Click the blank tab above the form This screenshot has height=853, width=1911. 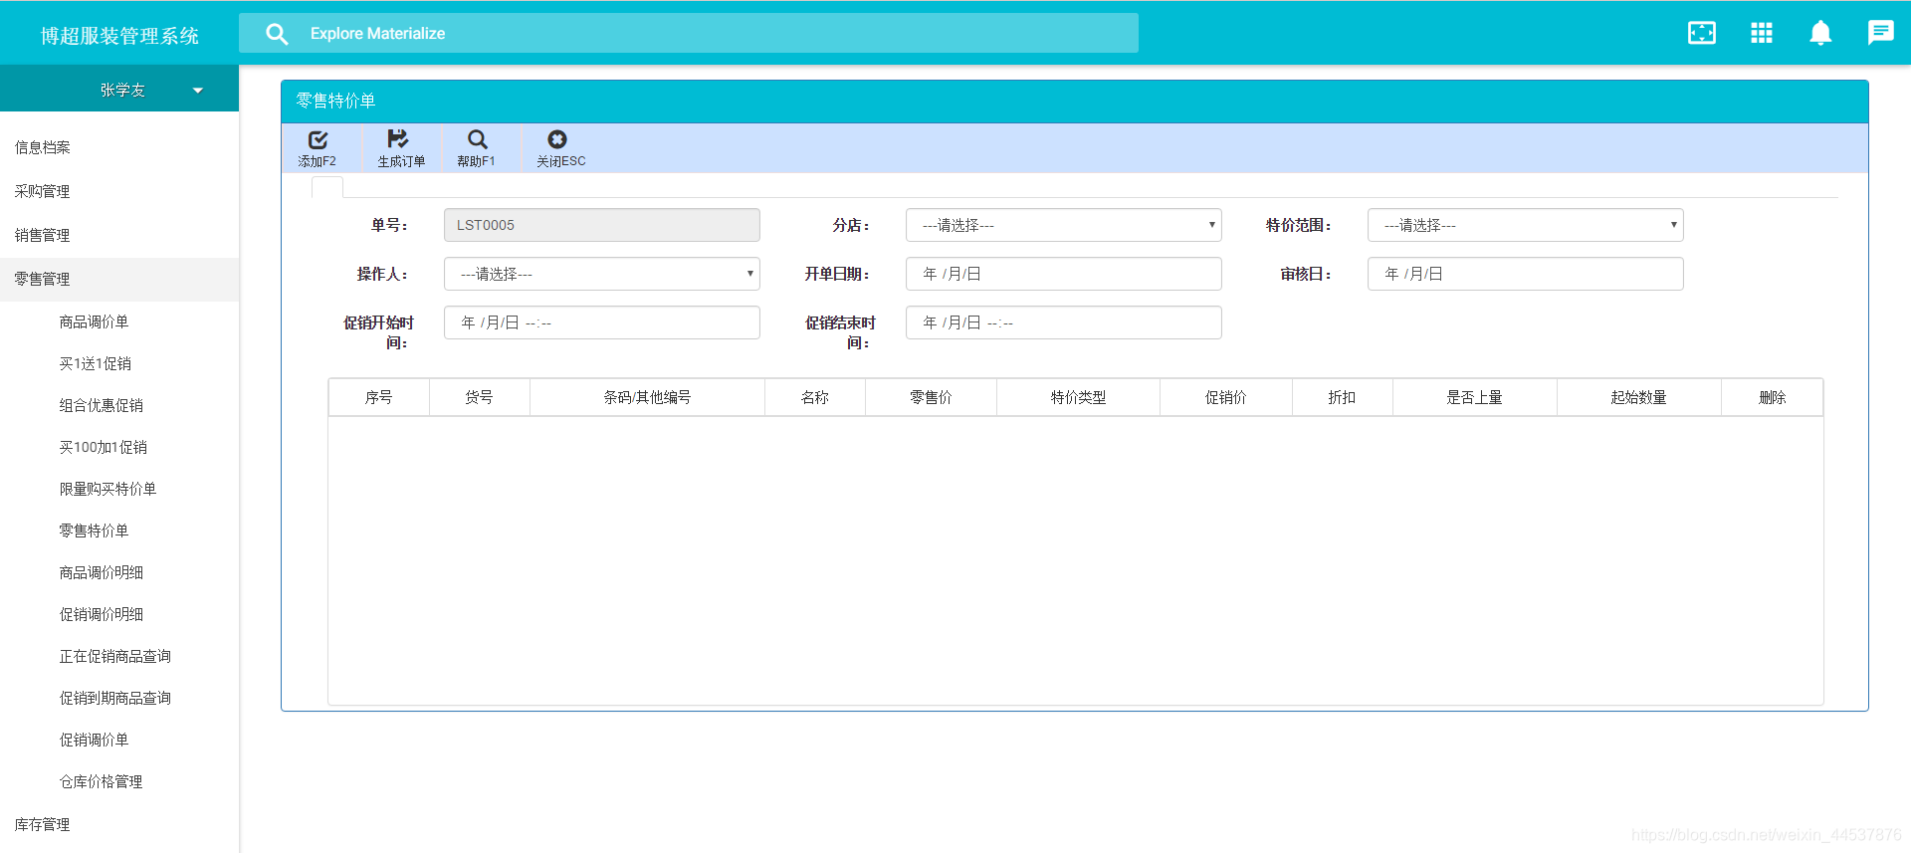point(327,187)
